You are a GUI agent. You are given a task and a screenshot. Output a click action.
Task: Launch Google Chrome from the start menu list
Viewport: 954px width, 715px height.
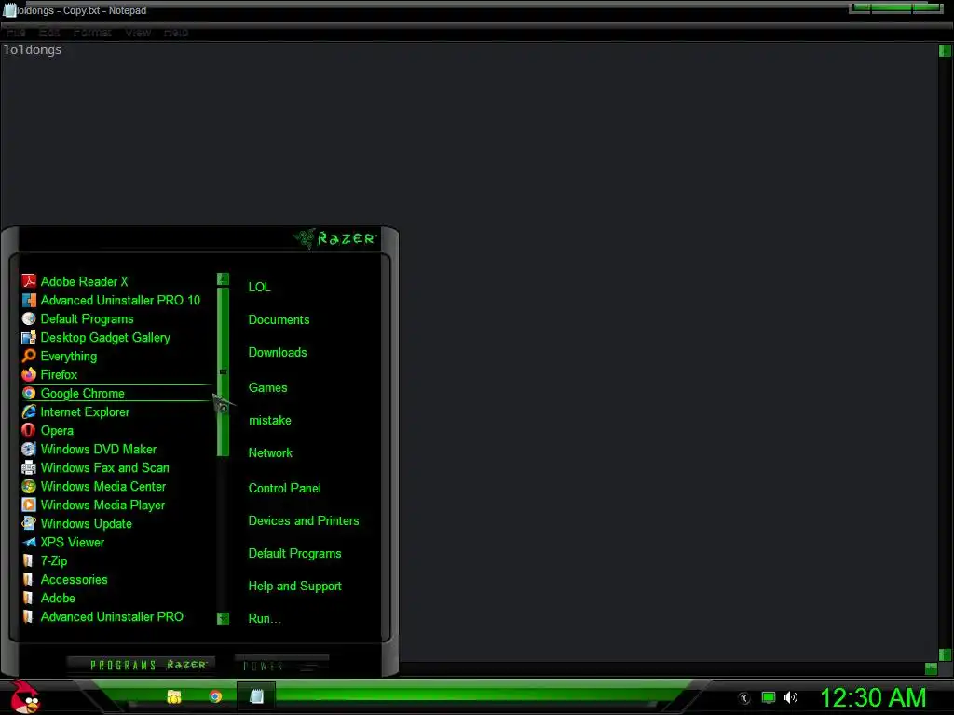tap(116, 394)
